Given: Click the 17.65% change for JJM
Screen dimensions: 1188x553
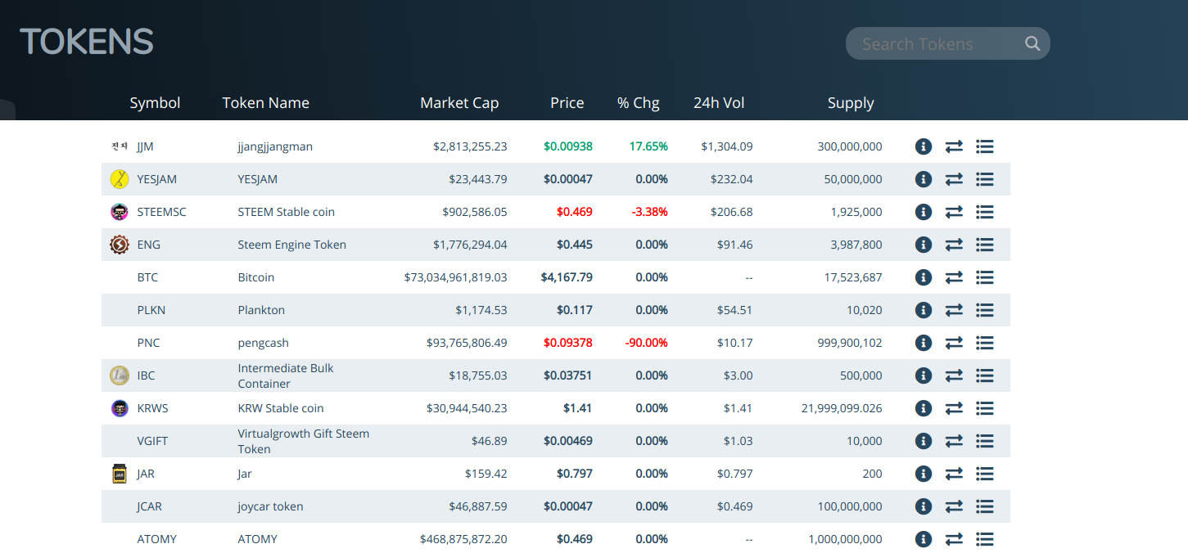Looking at the screenshot, I should pos(648,146).
